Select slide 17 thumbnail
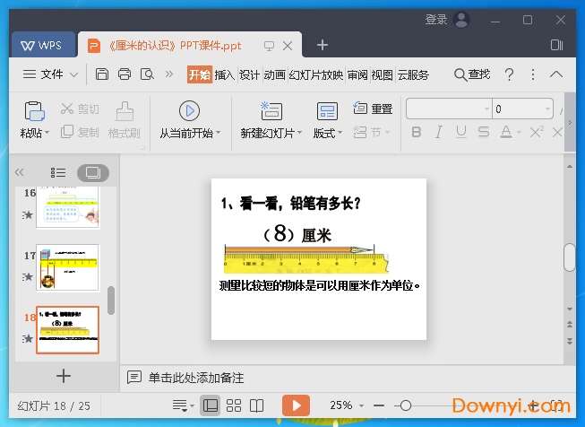Image resolution: width=585 pixels, height=427 pixels. click(67, 267)
